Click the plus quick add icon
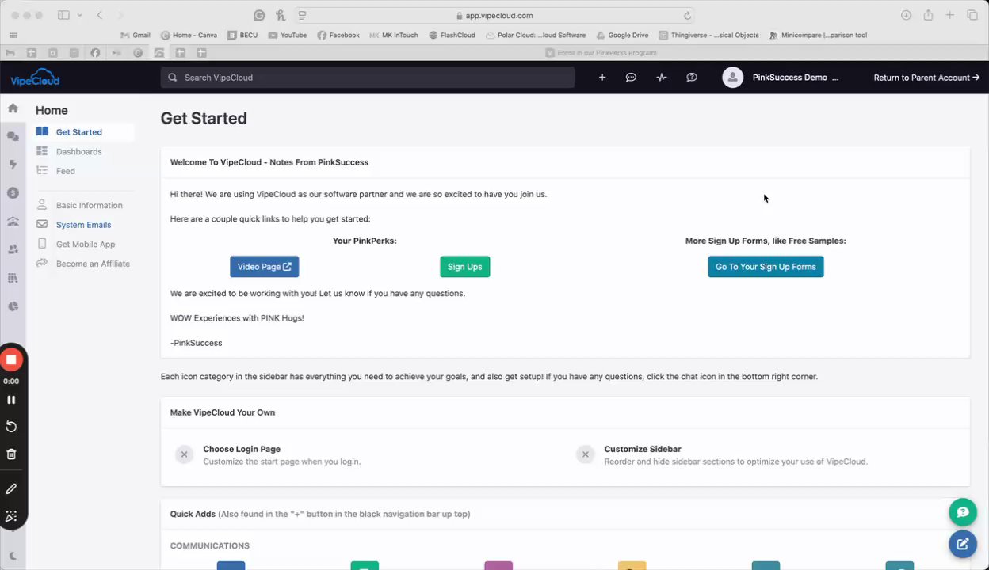Screen dimensions: 989x570 tap(602, 78)
